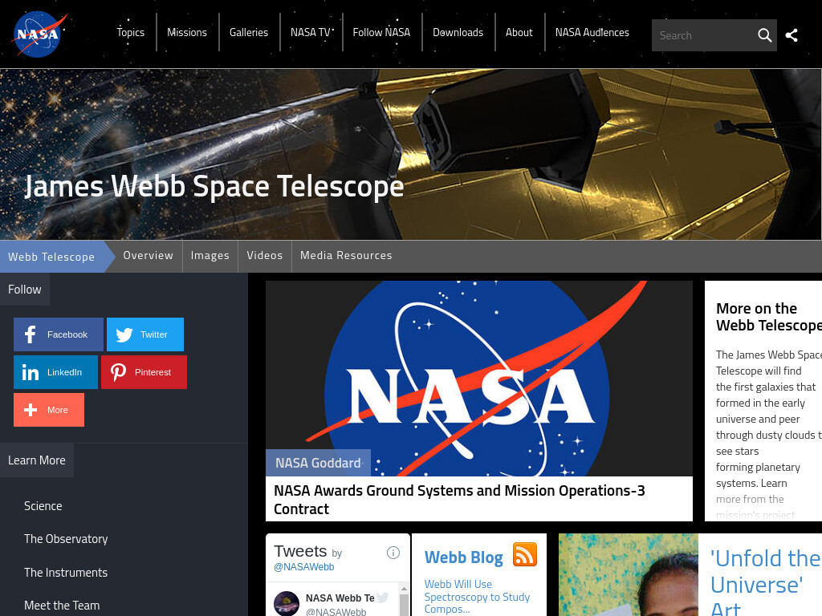Image resolution: width=822 pixels, height=616 pixels.
Task: Click the More sharing options button
Action: (x=49, y=410)
